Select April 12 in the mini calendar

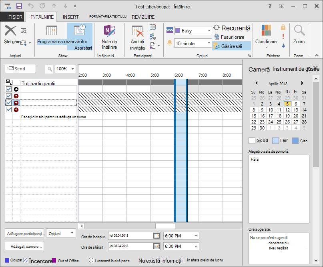click(287, 110)
